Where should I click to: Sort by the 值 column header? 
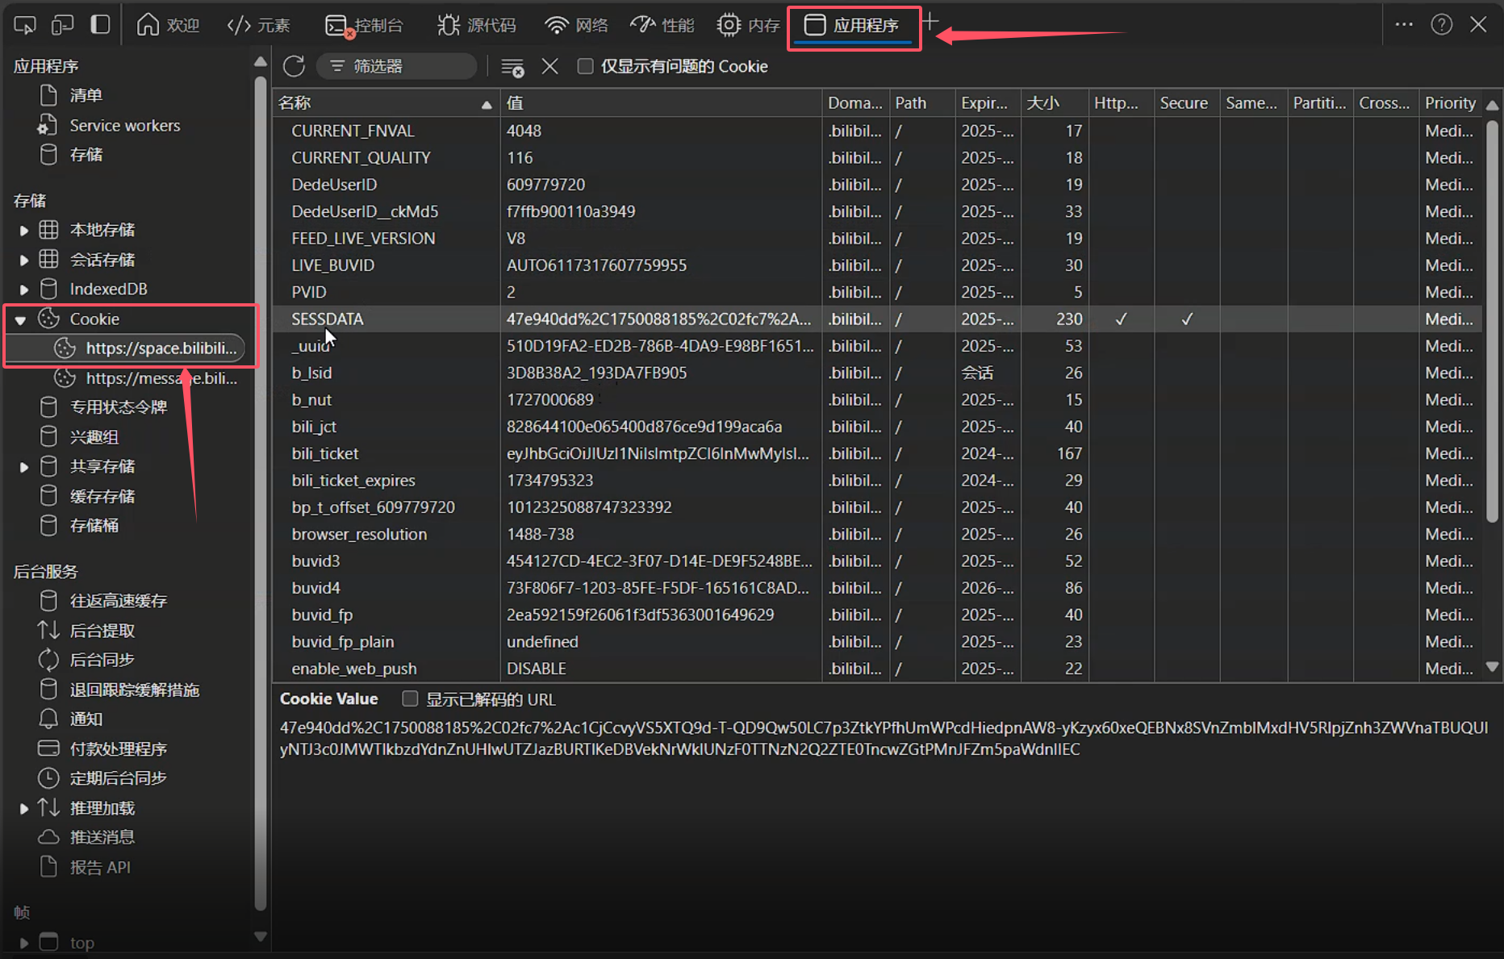coord(661,102)
